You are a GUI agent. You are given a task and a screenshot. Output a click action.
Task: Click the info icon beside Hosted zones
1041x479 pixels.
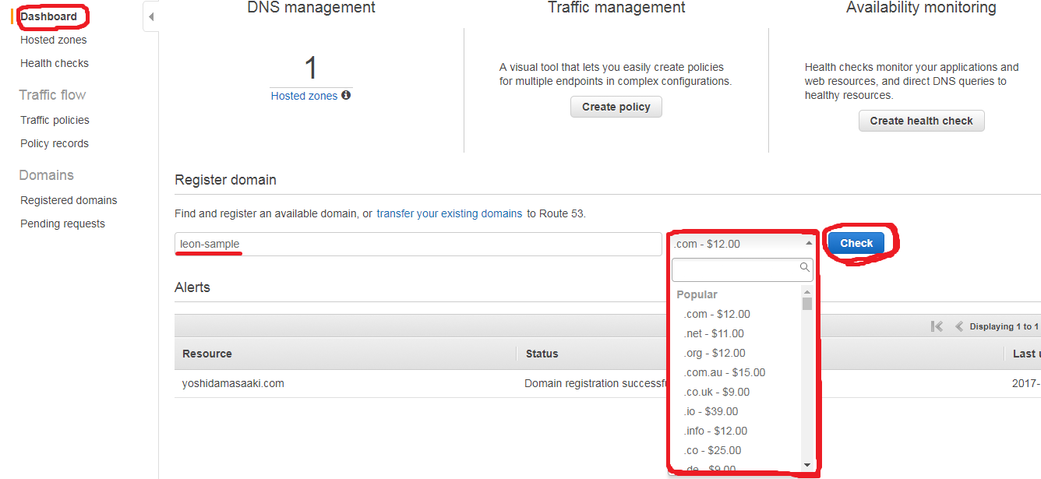pos(346,95)
